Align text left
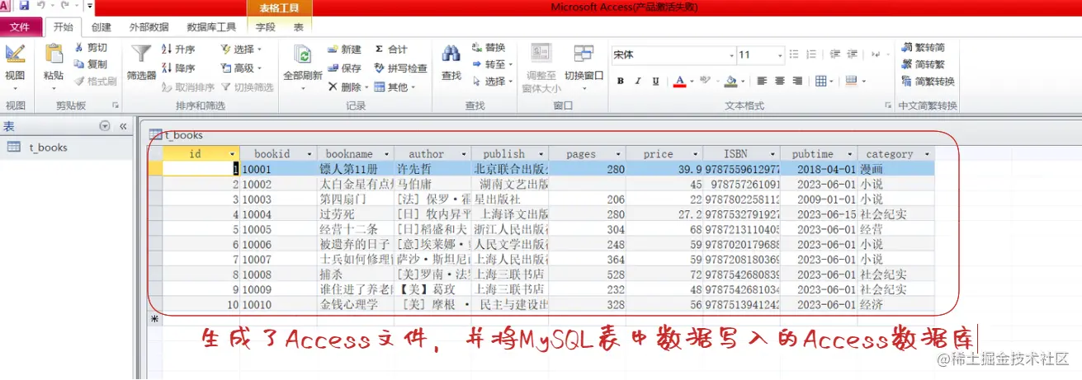 (762, 82)
